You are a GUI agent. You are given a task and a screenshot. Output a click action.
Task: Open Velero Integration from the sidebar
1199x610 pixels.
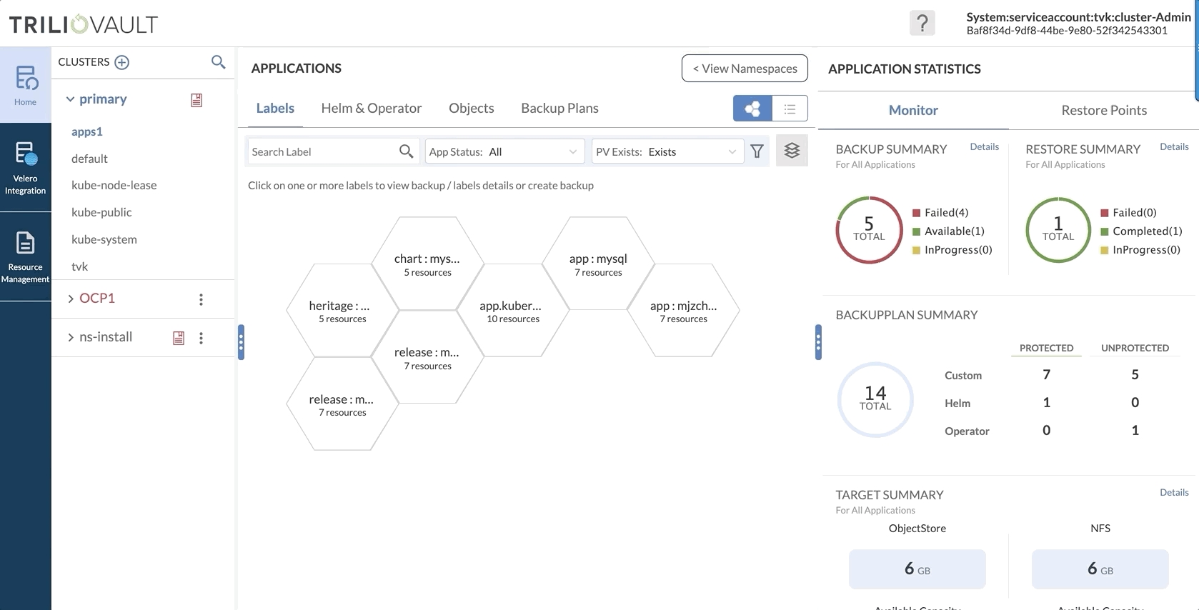(25, 168)
